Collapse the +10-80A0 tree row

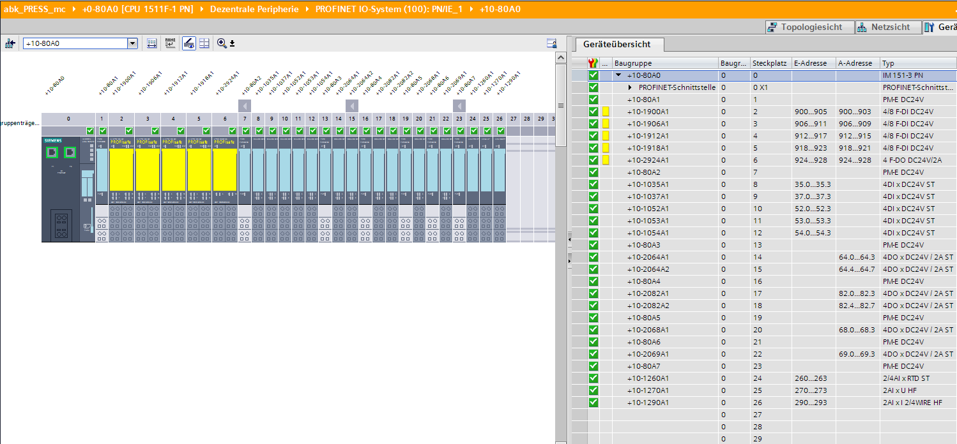(x=618, y=75)
